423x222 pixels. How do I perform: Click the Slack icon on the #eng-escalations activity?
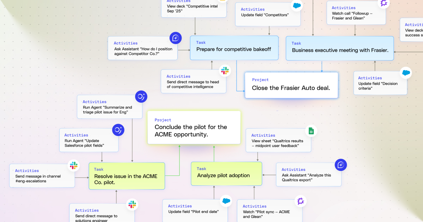pos(74,166)
